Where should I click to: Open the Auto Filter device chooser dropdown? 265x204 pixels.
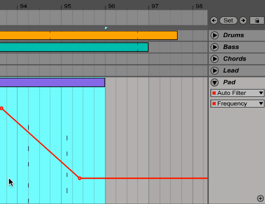point(237,93)
